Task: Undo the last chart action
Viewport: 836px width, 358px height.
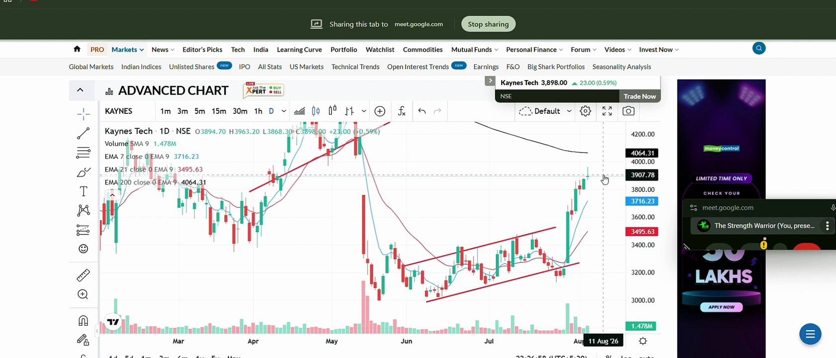Action: coord(422,111)
